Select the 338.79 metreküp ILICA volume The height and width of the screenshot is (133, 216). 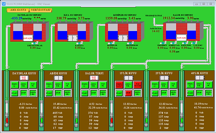click(62, 18)
